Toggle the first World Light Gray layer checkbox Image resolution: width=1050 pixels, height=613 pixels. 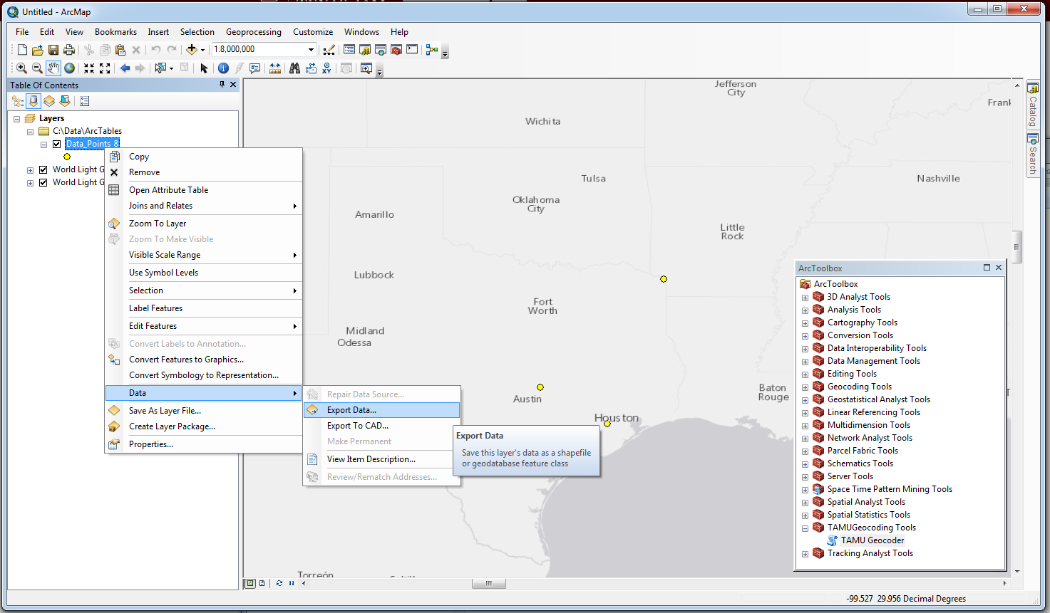[43, 169]
